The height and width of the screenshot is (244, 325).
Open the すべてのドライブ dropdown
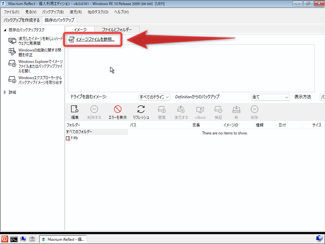pos(154,97)
